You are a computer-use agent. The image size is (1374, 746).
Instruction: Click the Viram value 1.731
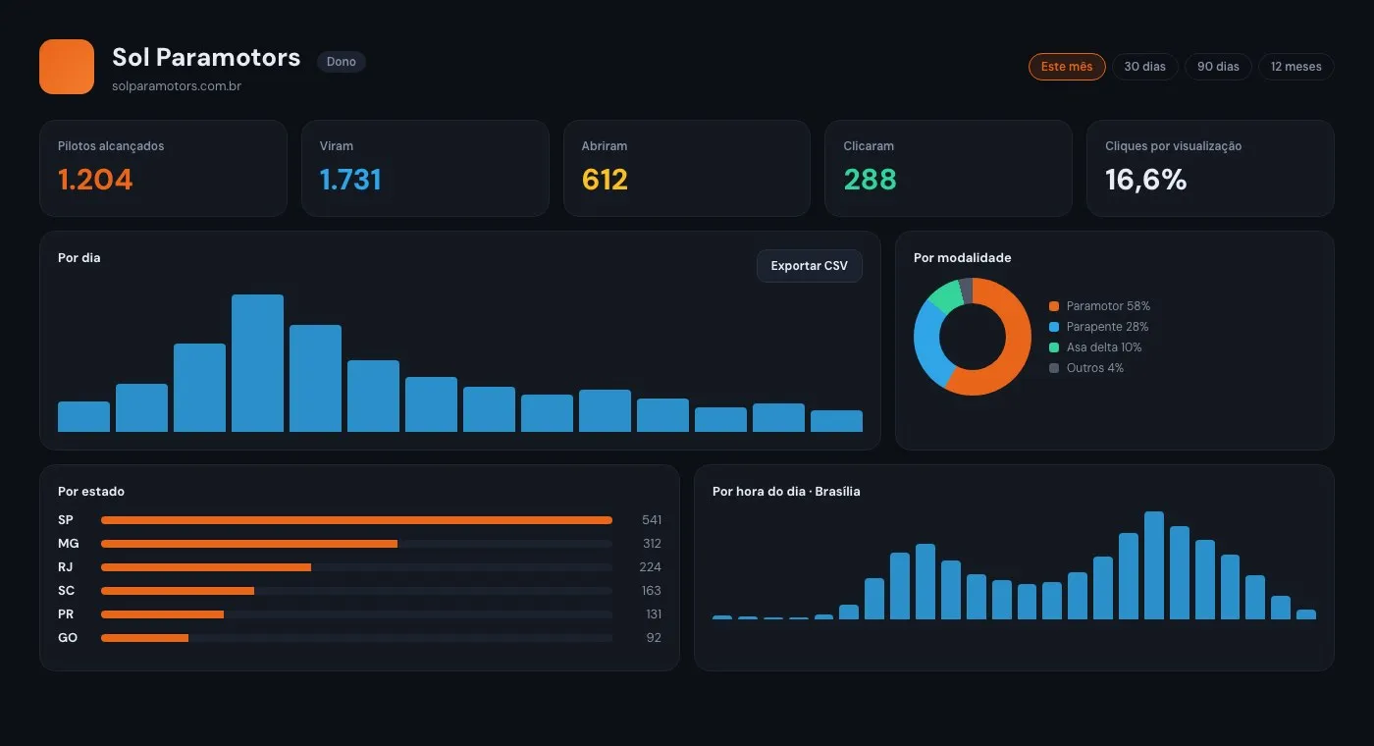[350, 180]
